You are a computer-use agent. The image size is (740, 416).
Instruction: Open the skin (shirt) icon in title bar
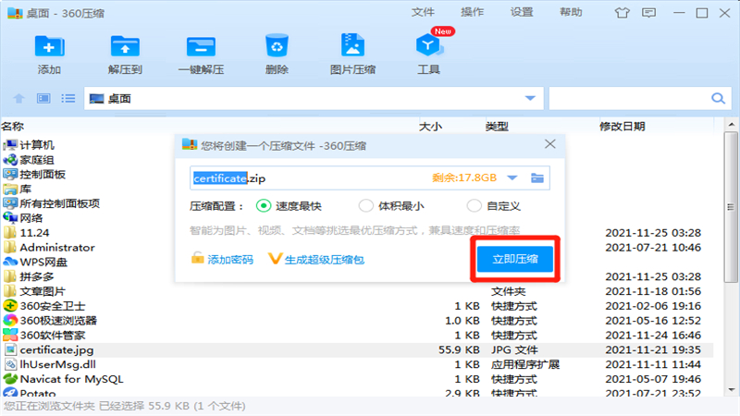[x=622, y=13]
